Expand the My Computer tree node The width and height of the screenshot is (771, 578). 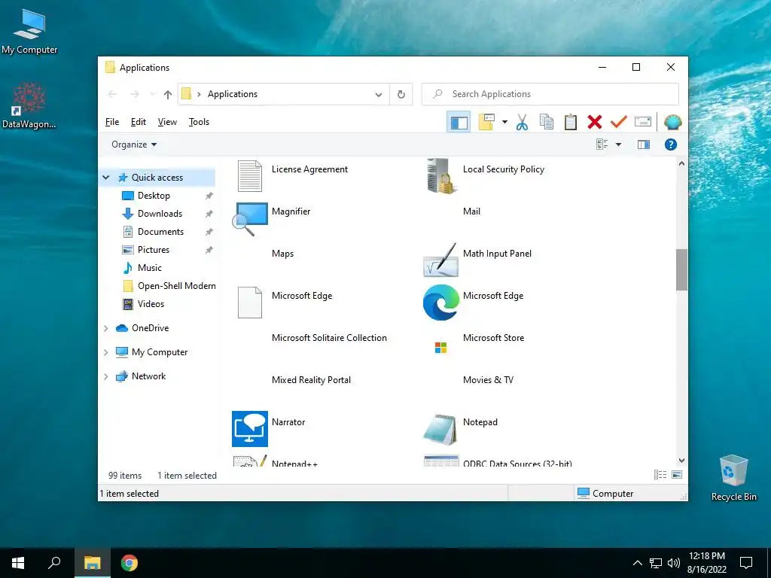(105, 352)
